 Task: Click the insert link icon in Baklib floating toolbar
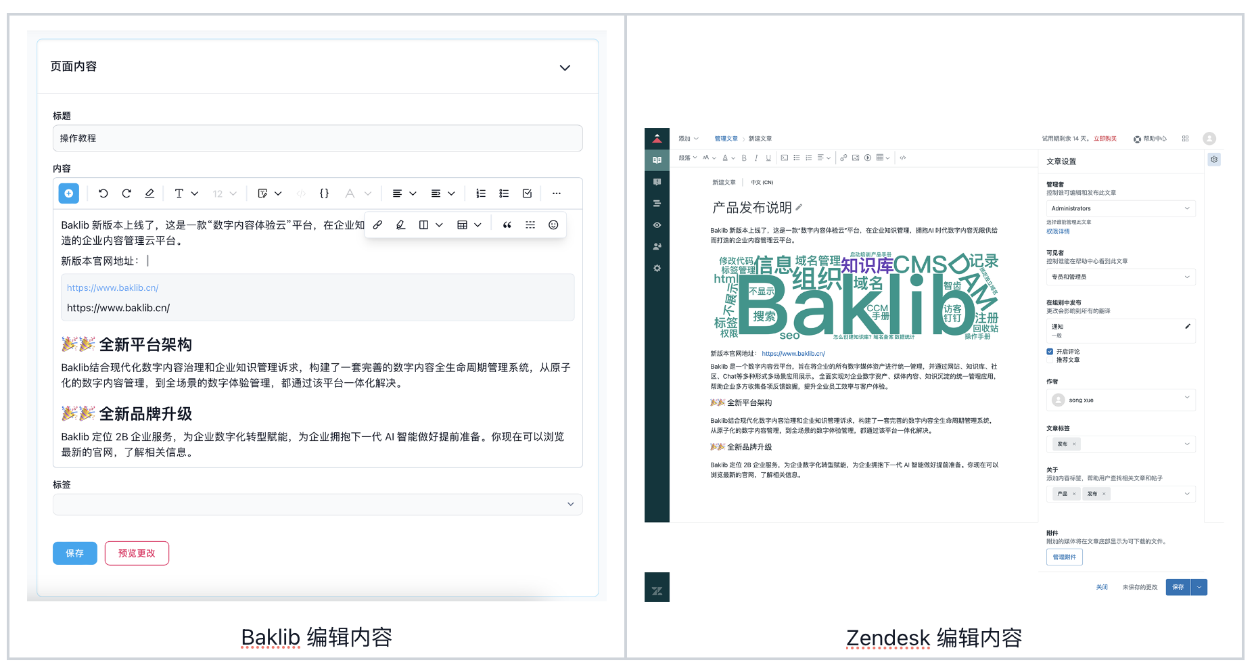tap(377, 225)
